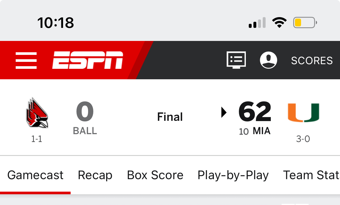The width and height of the screenshot is (340, 205).
Task: Open the user profile icon
Action: [x=269, y=60]
